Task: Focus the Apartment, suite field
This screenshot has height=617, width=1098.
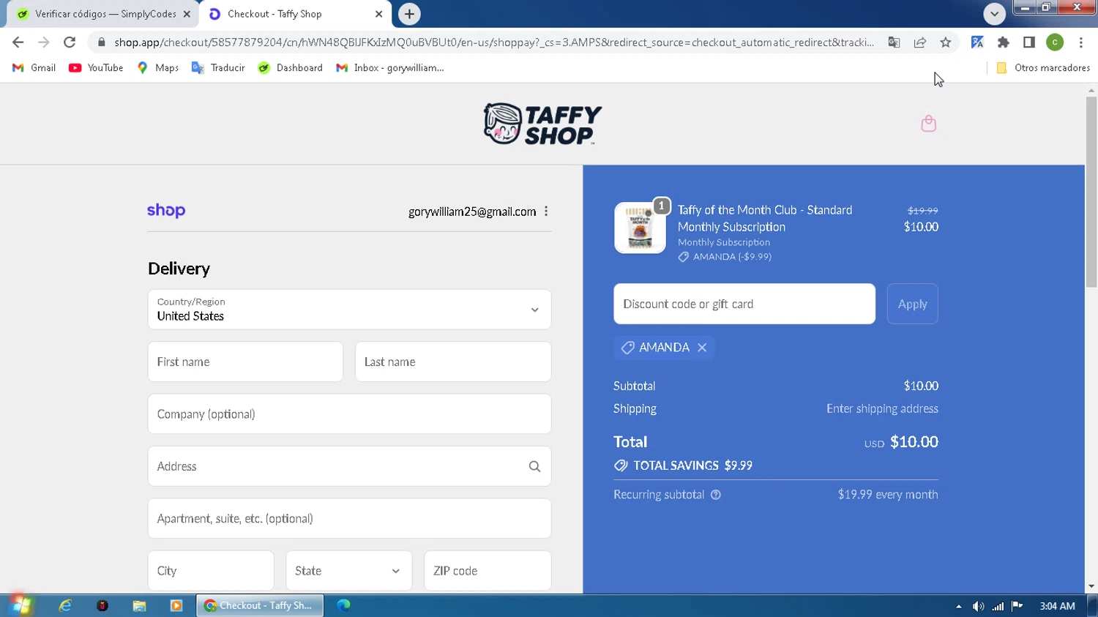Action: point(349,518)
